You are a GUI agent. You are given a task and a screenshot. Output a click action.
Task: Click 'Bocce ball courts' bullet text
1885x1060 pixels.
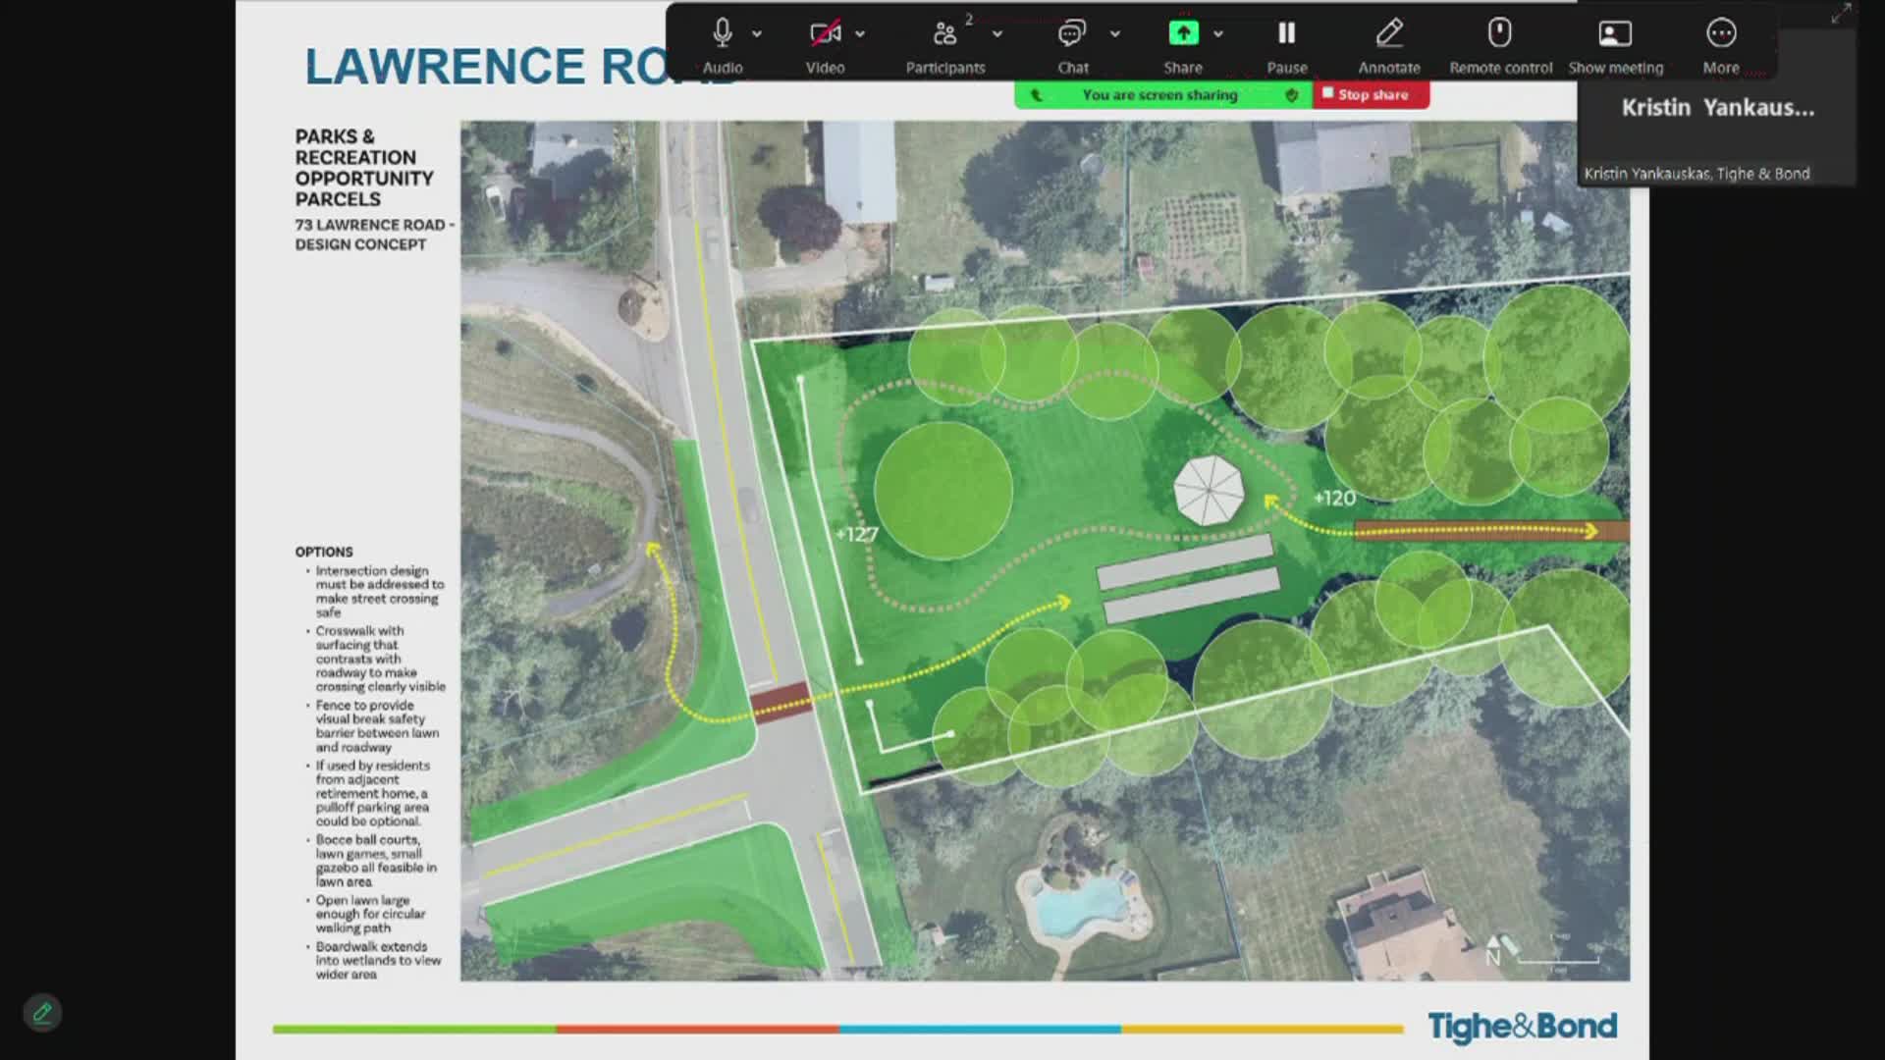tap(376, 861)
